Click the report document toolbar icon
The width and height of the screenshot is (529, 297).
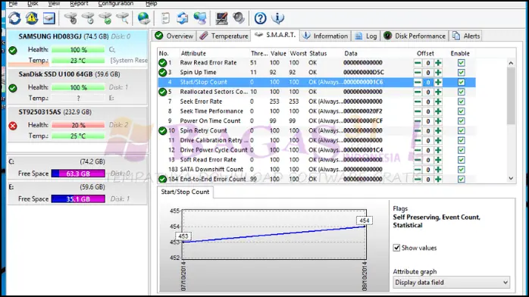tap(165, 18)
